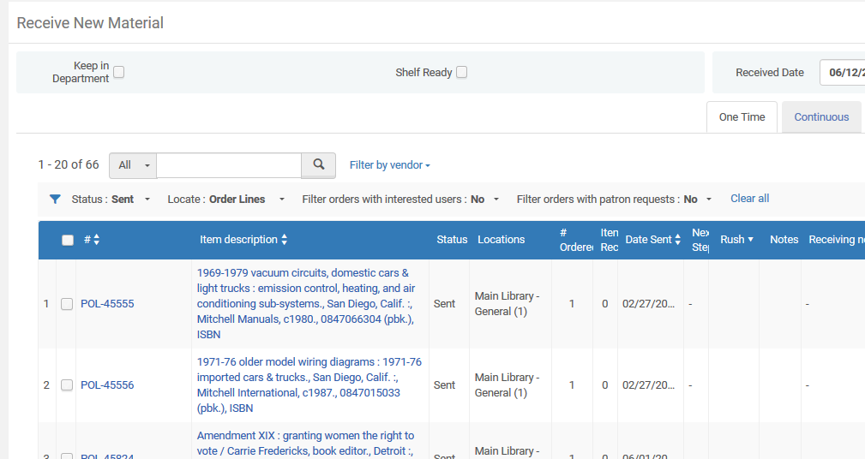Viewport: 865px width, 459px height.
Task: Tick the Shelf Ready checkbox
Action: coord(462,73)
